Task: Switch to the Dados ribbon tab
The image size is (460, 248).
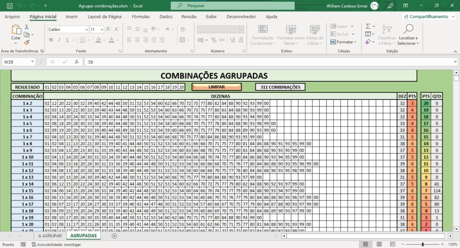Action: click(166, 17)
